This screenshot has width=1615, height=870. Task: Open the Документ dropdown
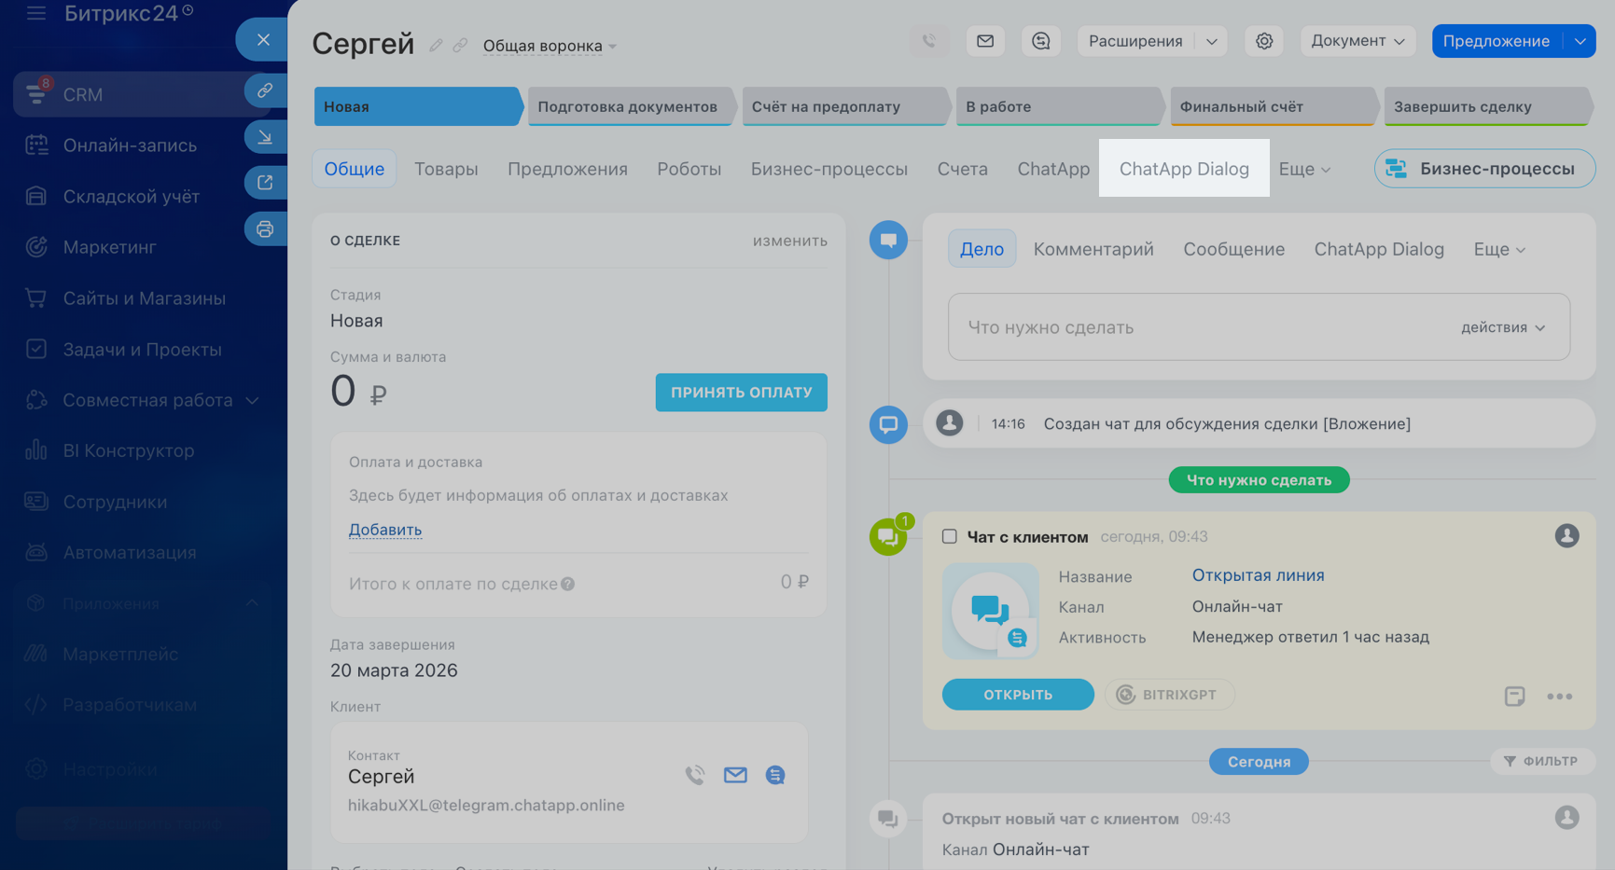(x=1357, y=41)
